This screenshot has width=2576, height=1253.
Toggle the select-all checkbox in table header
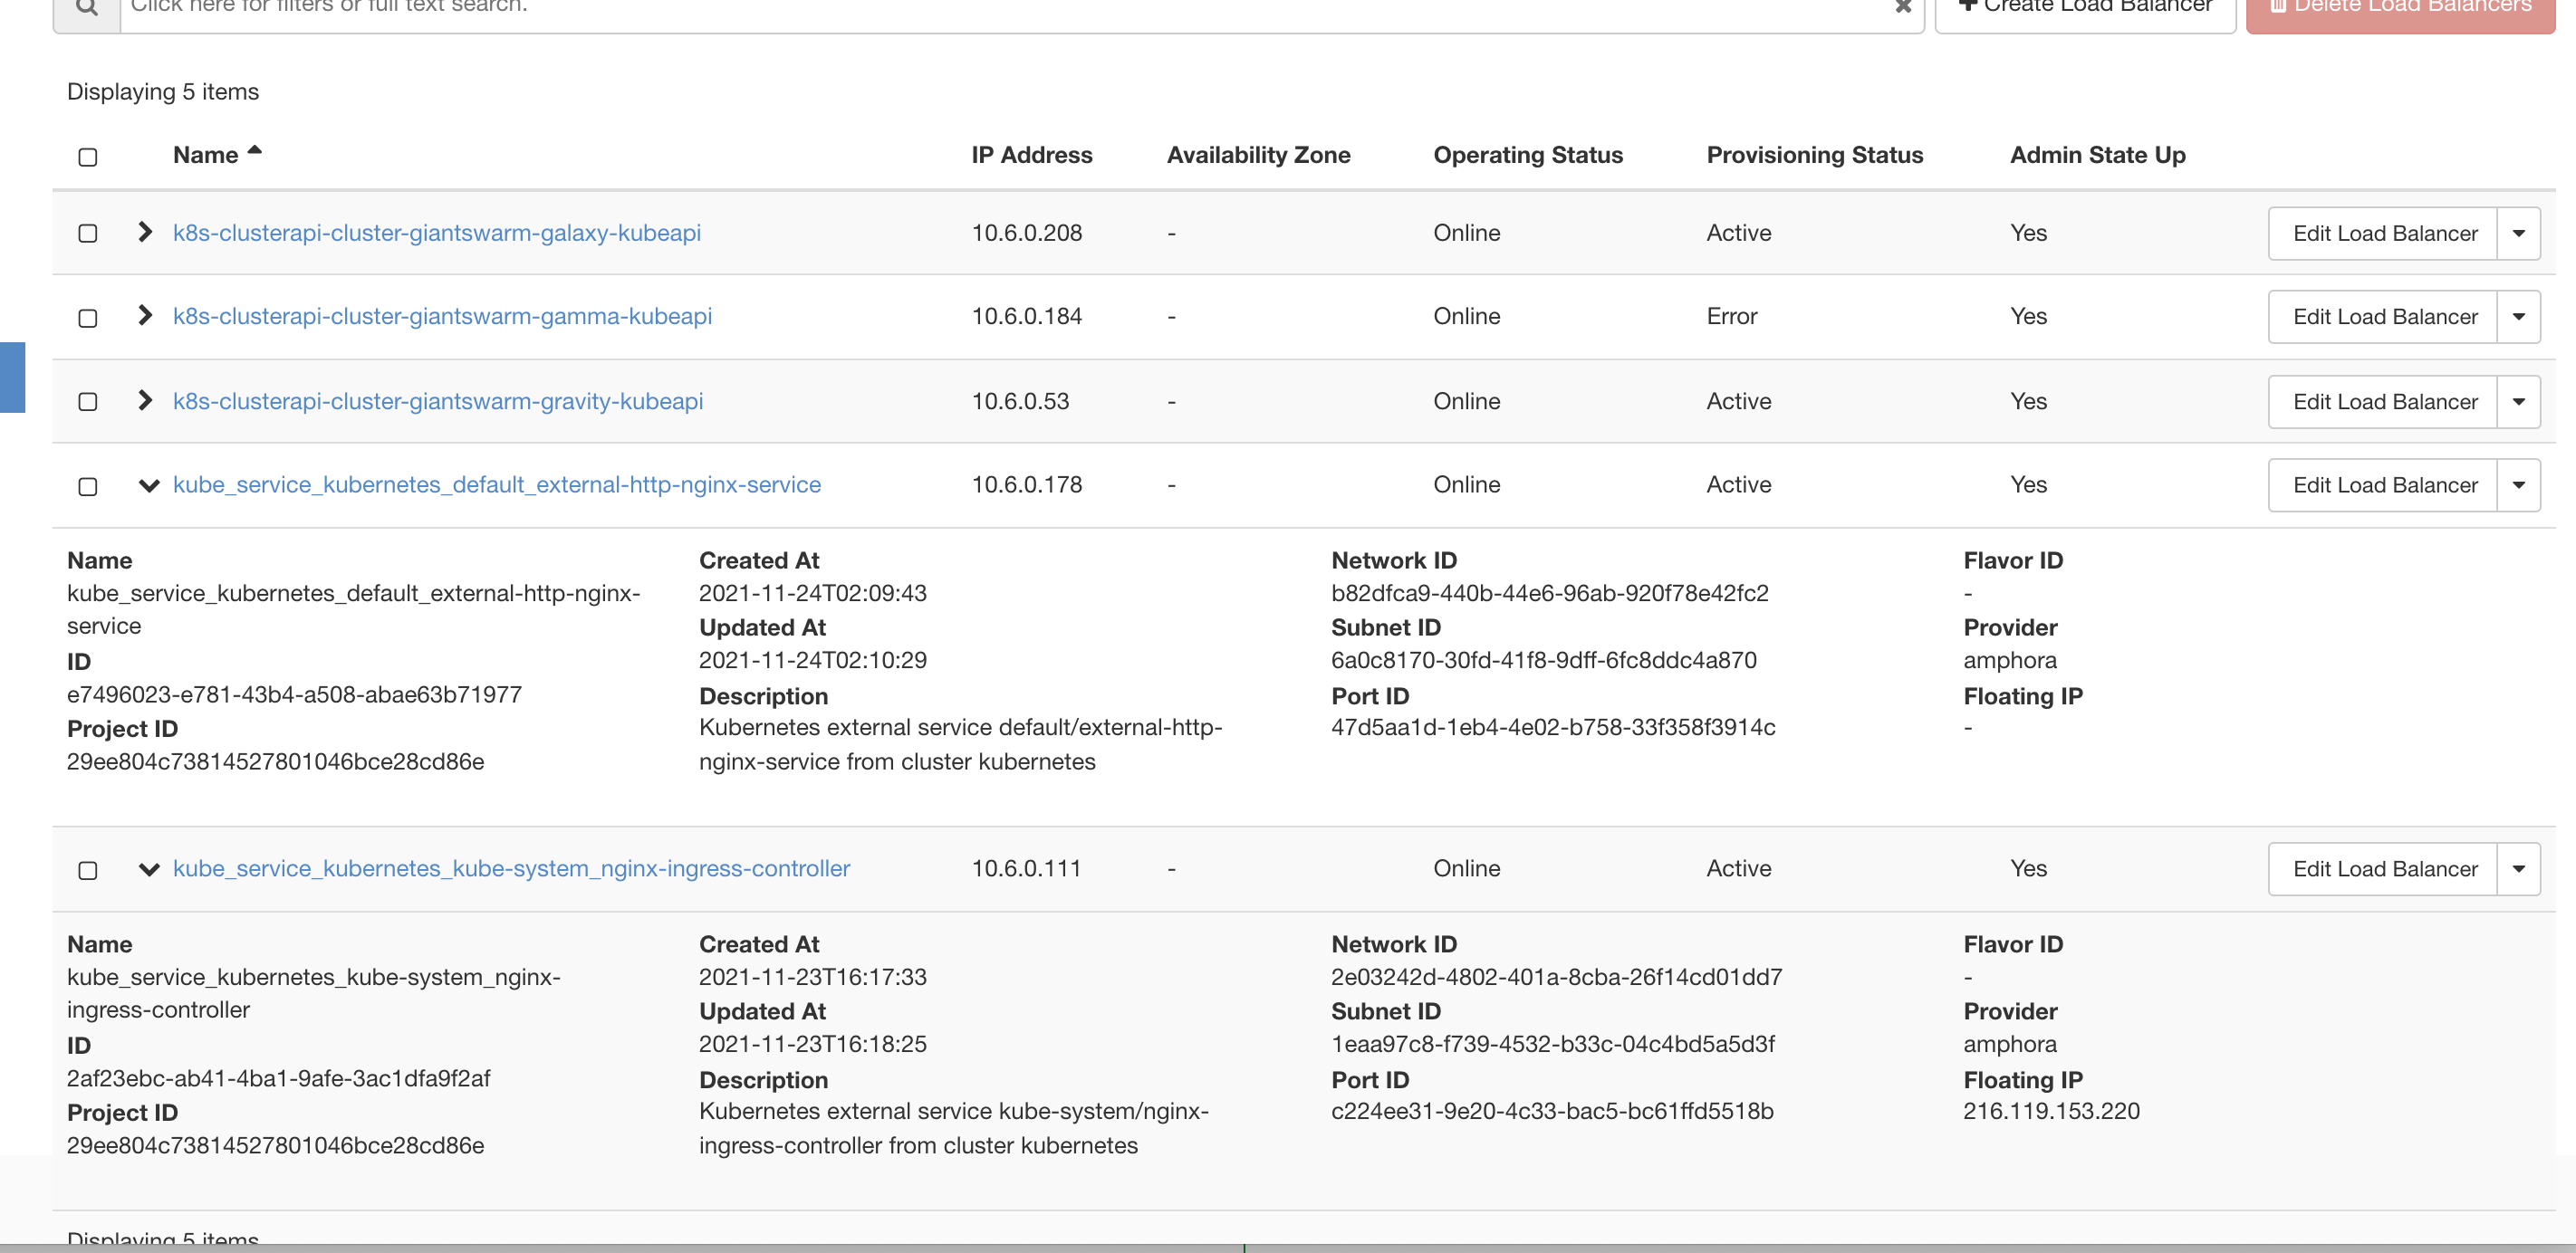pyautogui.click(x=88, y=157)
